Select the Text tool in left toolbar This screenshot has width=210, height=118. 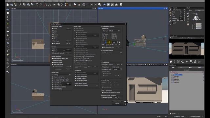(8, 17)
